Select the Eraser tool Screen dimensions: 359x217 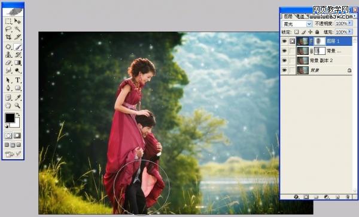click(8, 62)
